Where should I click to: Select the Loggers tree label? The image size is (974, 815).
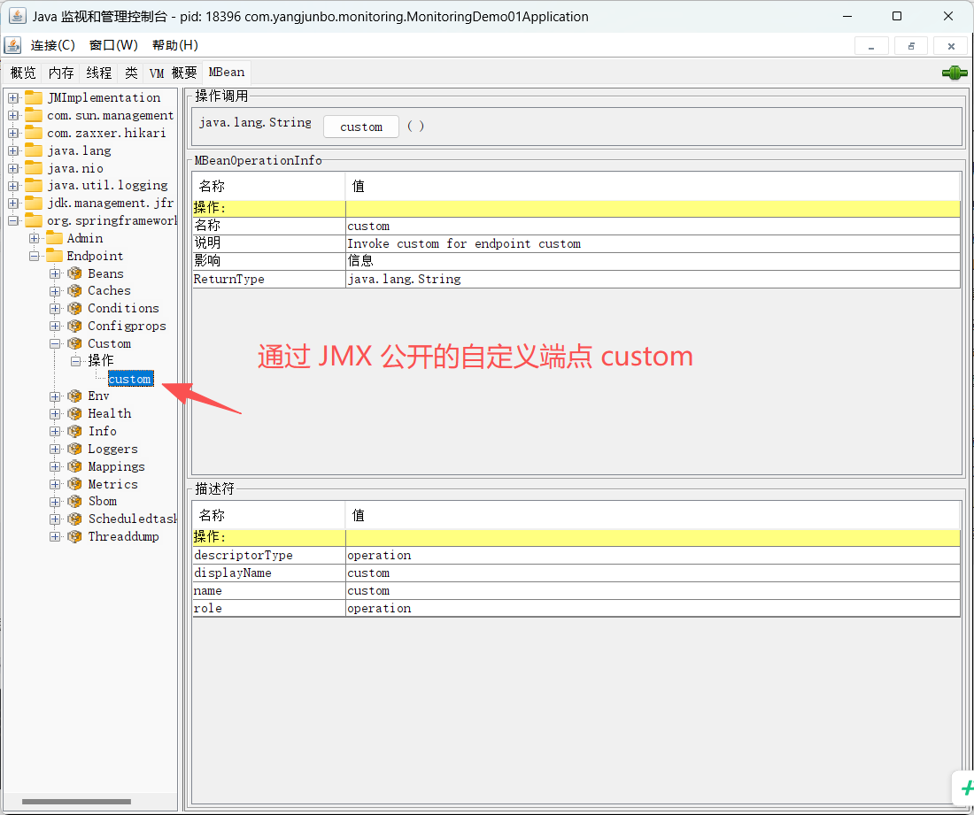pyautogui.click(x=112, y=449)
